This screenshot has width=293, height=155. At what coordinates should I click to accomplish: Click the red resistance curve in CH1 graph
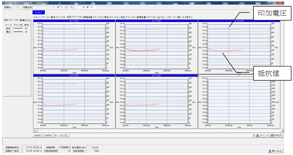click(60, 50)
